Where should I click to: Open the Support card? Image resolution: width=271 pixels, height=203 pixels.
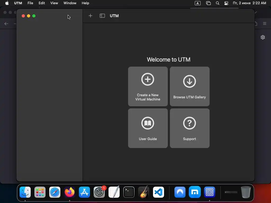[x=189, y=128]
